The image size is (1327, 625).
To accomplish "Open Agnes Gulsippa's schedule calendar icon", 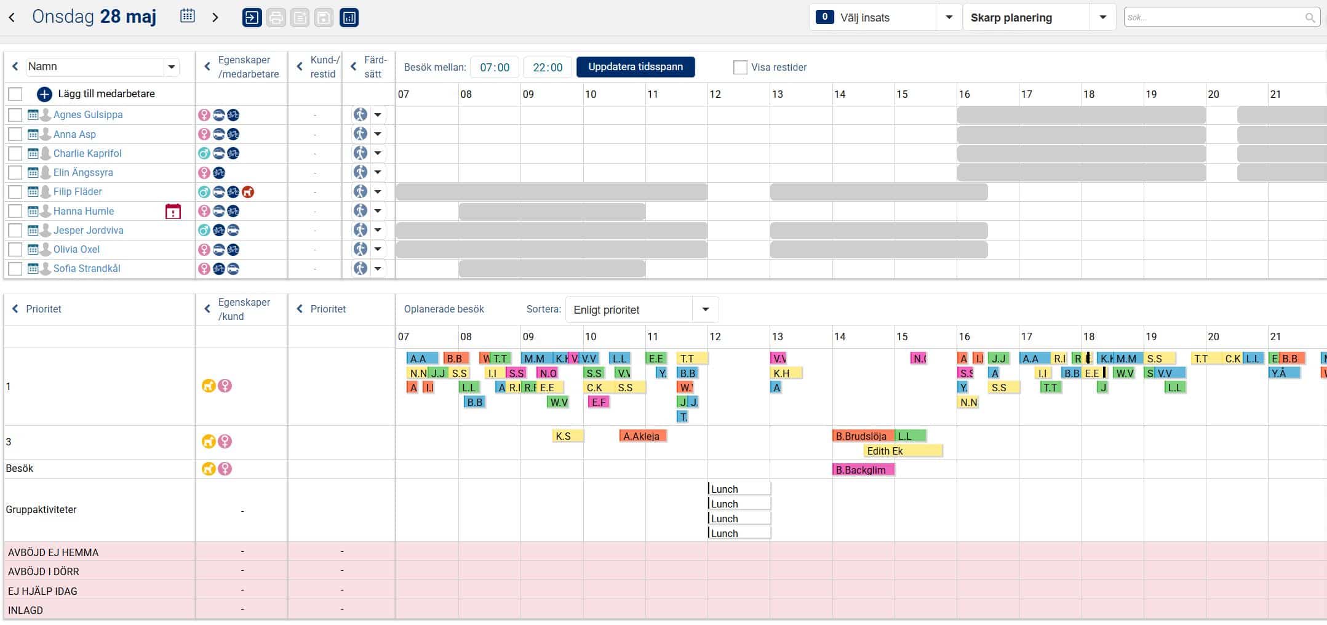I will coord(33,115).
